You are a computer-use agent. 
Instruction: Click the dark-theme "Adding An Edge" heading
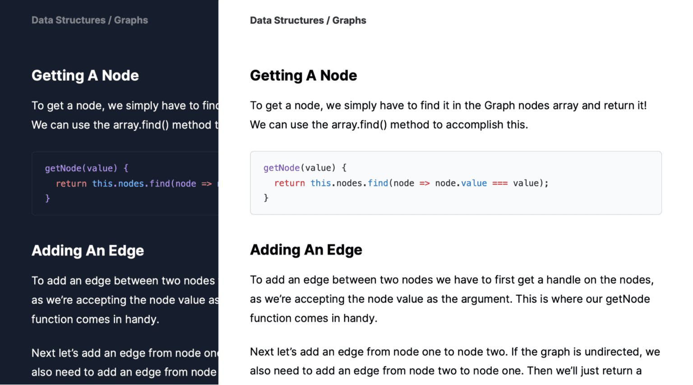(x=88, y=251)
